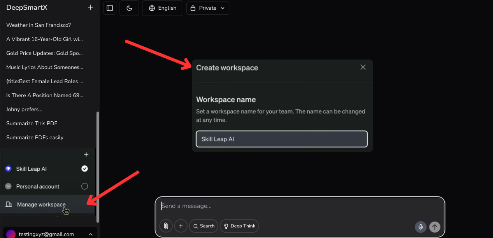Add a new workspace plus icon
The width and height of the screenshot is (493, 238).
point(86,154)
